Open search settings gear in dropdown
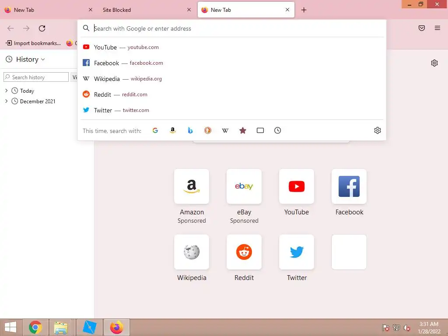Screen dimensions: 448x336 coord(378,130)
